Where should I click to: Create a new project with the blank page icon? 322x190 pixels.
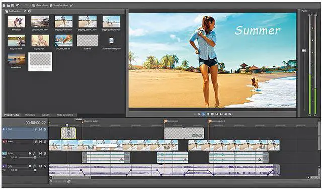pyautogui.click(x=4, y=5)
